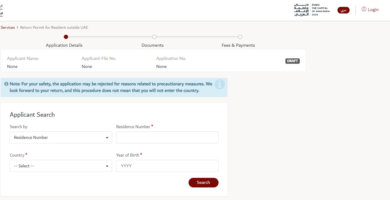390x200 pixels.
Task: Click the Dubai Capital of Arab Media logo
Action: point(312,10)
